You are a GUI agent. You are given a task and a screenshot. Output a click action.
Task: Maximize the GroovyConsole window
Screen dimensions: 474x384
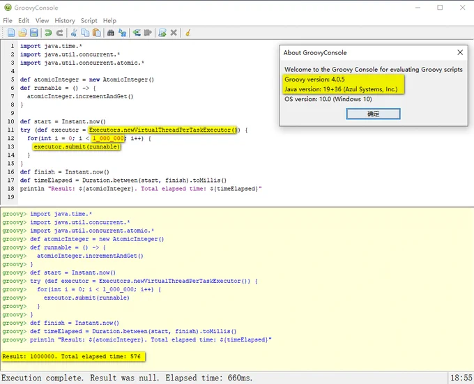click(x=440, y=8)
